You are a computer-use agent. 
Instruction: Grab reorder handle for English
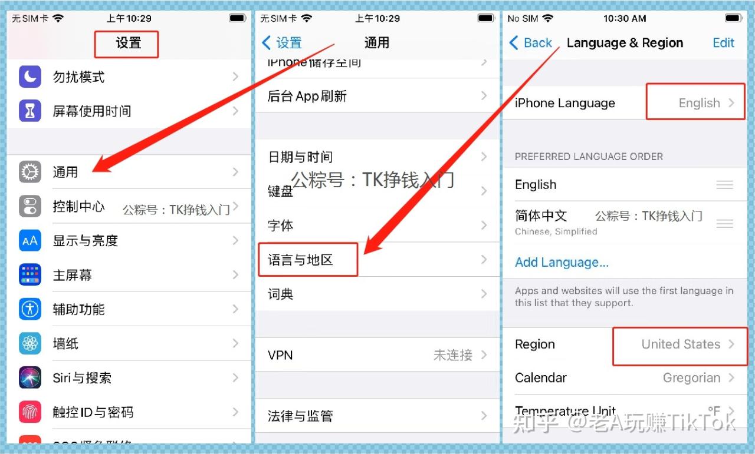click(724, 185)
